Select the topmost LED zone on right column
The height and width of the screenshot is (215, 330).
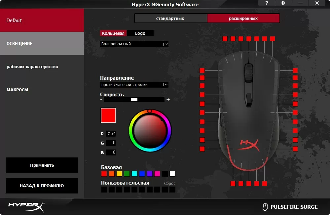coord(295,70)
